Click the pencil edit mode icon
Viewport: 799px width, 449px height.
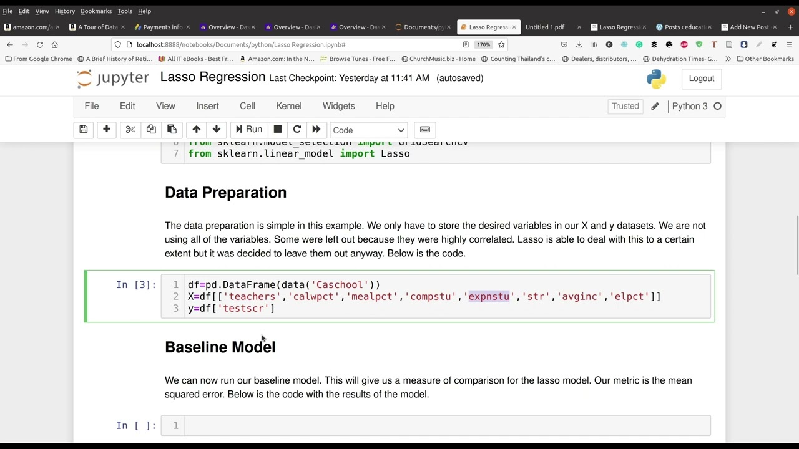pyautogui.click(x=655, y=106)
